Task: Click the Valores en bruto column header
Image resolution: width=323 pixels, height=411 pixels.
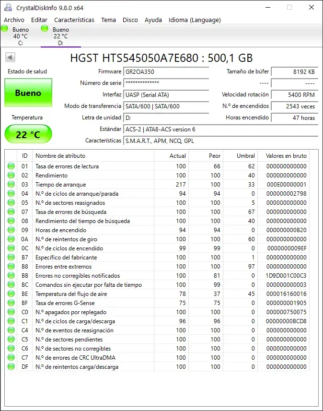Action: pyautogui.click(x=284, y=156)
